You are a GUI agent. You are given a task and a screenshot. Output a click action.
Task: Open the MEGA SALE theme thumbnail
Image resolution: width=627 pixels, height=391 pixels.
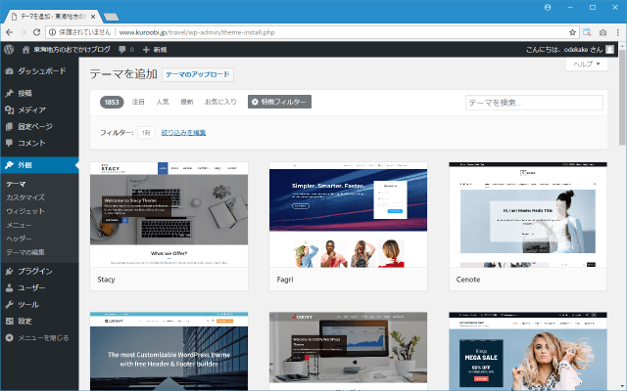point(528,351)
